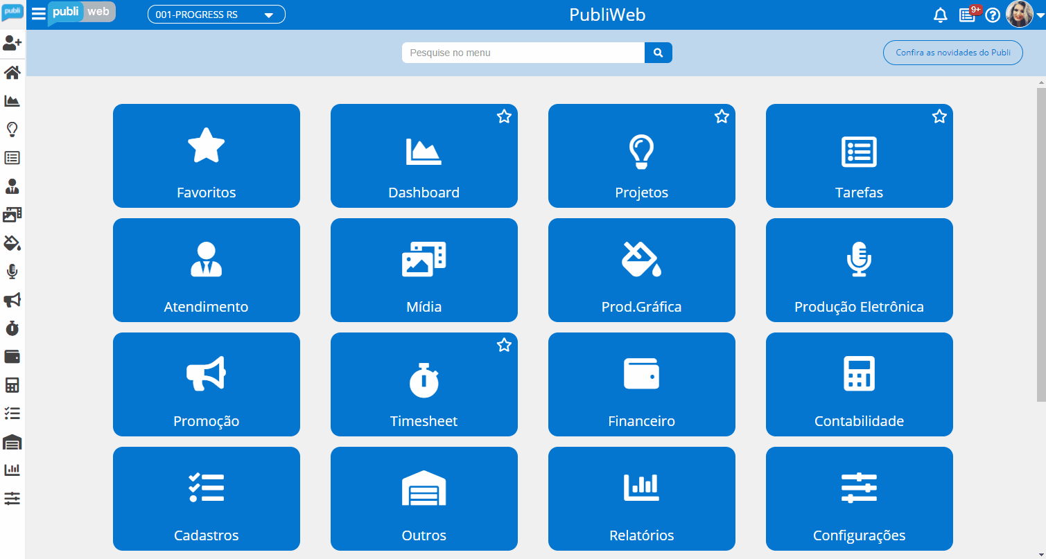Open the Prod.Gráfica tile
The image size is (1046, 559).
tap(642, 270)
